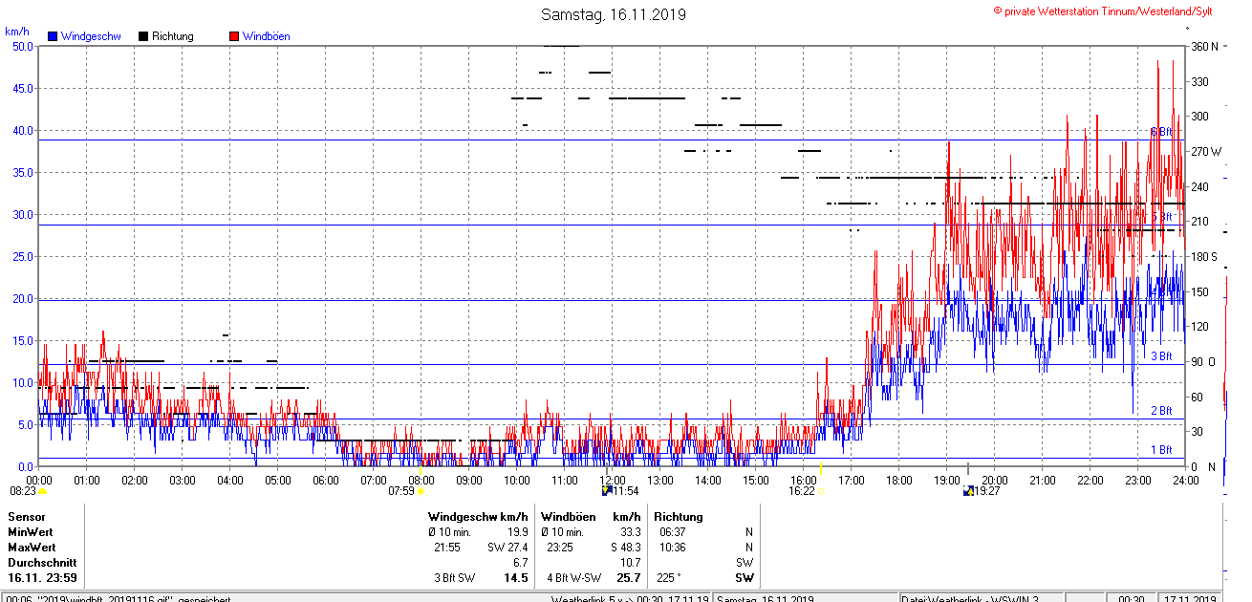Viewport: 1252px width, 602px height.
Task: Click the 50.0 value on the speed axis
Action: click(23, 46)
